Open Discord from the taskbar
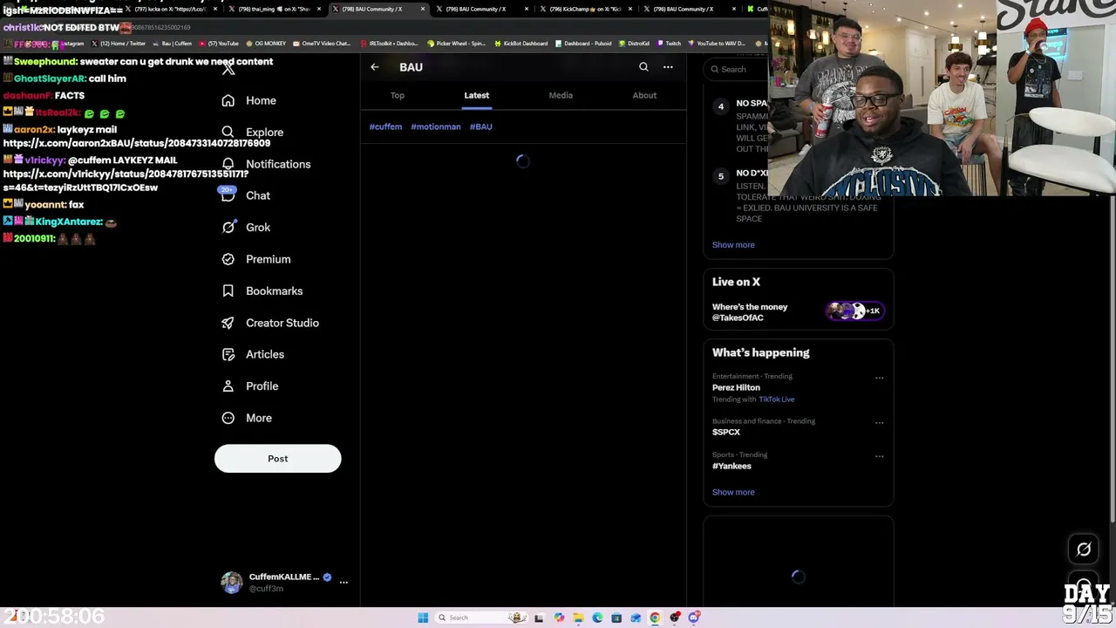This screenshot has height=628, width=1116. click(694, 618)
